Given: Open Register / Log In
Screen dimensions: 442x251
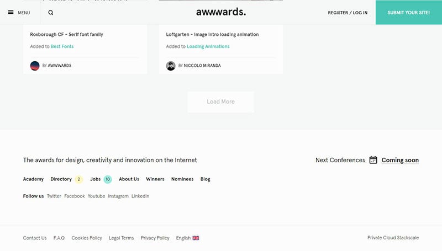Looking at the screenshot, I should click(348, 13).
